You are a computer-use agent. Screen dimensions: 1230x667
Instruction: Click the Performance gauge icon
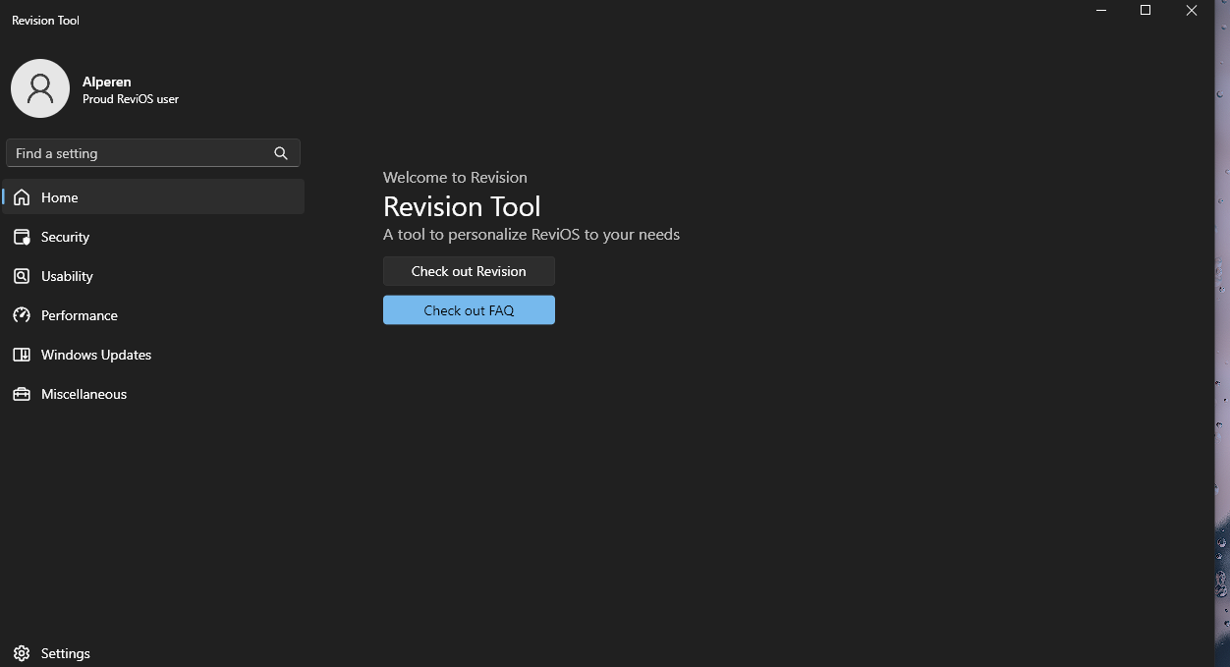pyautogui.click(x=22, y=315)
